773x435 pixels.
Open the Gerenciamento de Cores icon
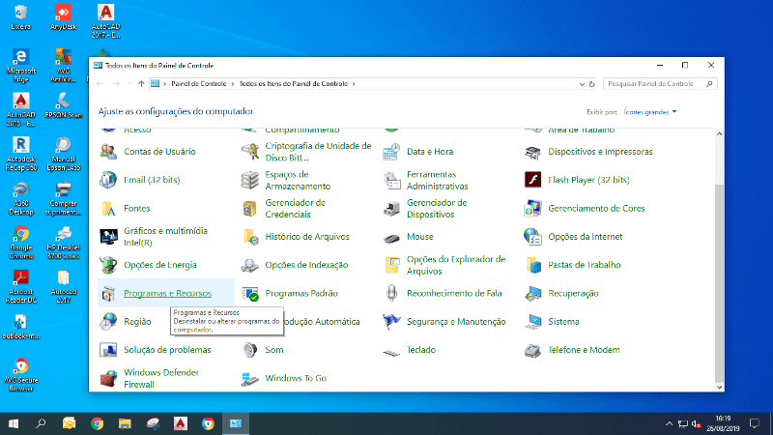[533, 209]
